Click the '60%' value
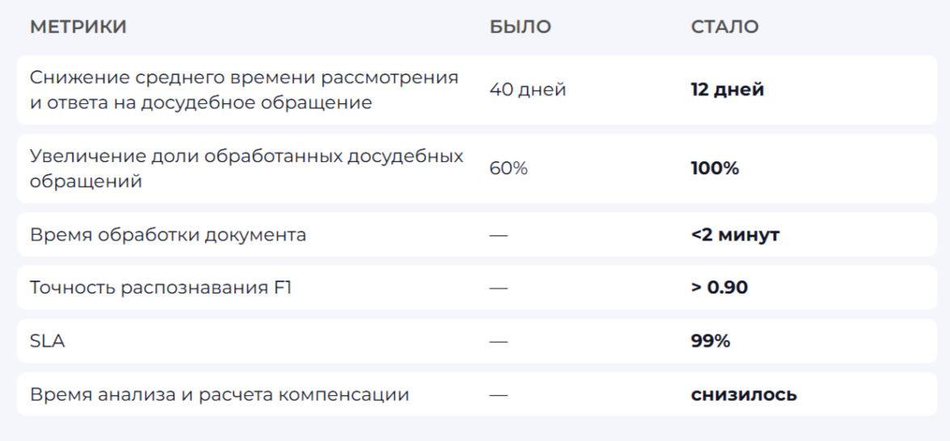The image size is (950, 441). 508,168
